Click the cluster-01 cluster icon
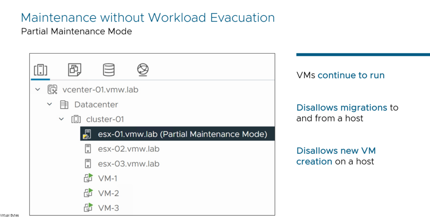This screenshot has height=217, width=430. tap(76, 119)
